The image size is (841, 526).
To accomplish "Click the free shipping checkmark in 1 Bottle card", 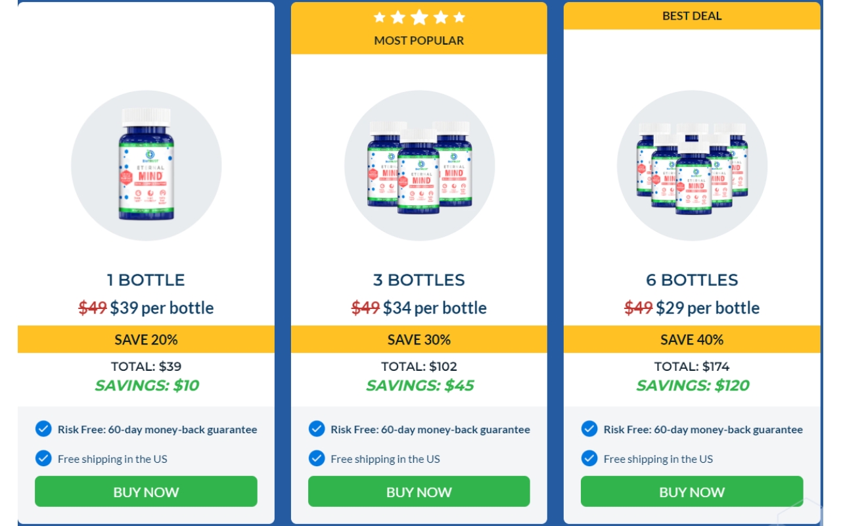I will (43, 458).
